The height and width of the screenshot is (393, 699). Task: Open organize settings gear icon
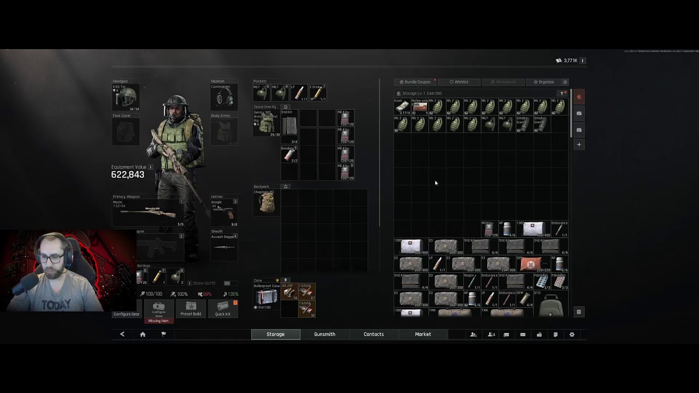(565, 82)
